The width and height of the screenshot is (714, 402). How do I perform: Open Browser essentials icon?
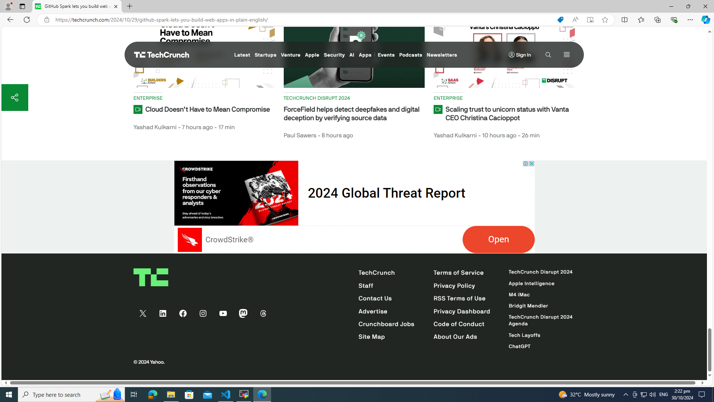(674, 20)
